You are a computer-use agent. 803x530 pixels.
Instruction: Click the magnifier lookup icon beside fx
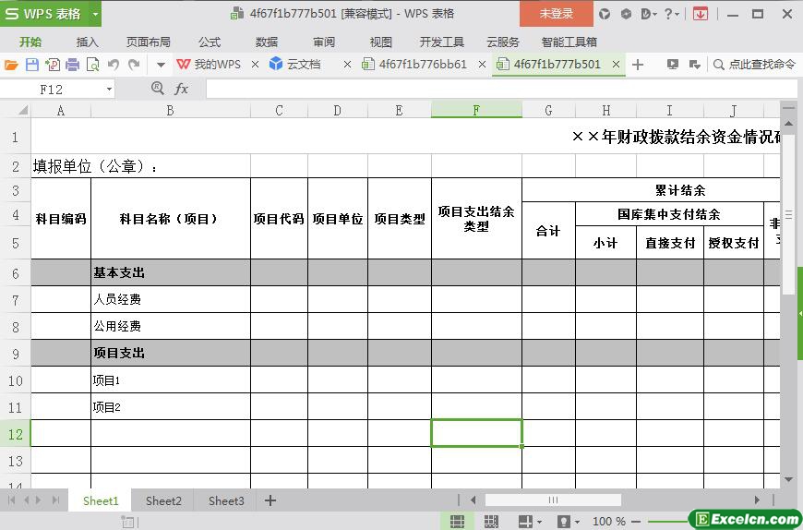158,89
